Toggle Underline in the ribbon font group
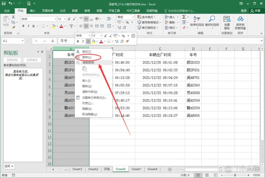The height and width of the screenshot is (178, 265). click(34, 26)
